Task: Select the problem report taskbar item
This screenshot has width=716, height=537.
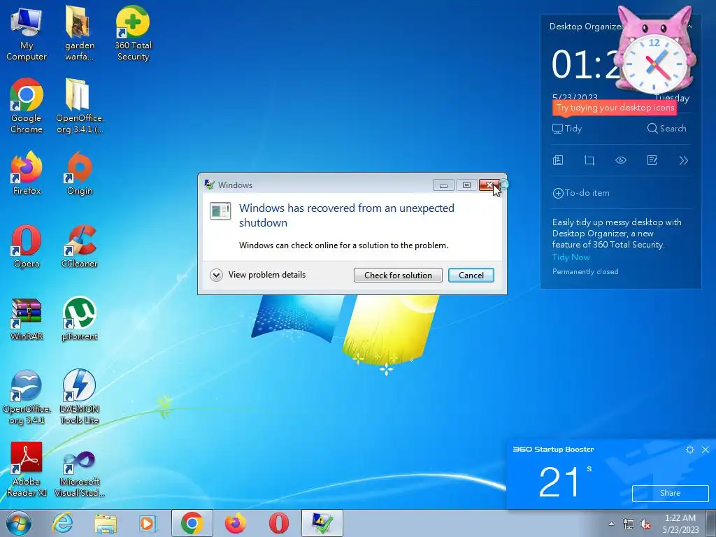Action: coord(322,523)
